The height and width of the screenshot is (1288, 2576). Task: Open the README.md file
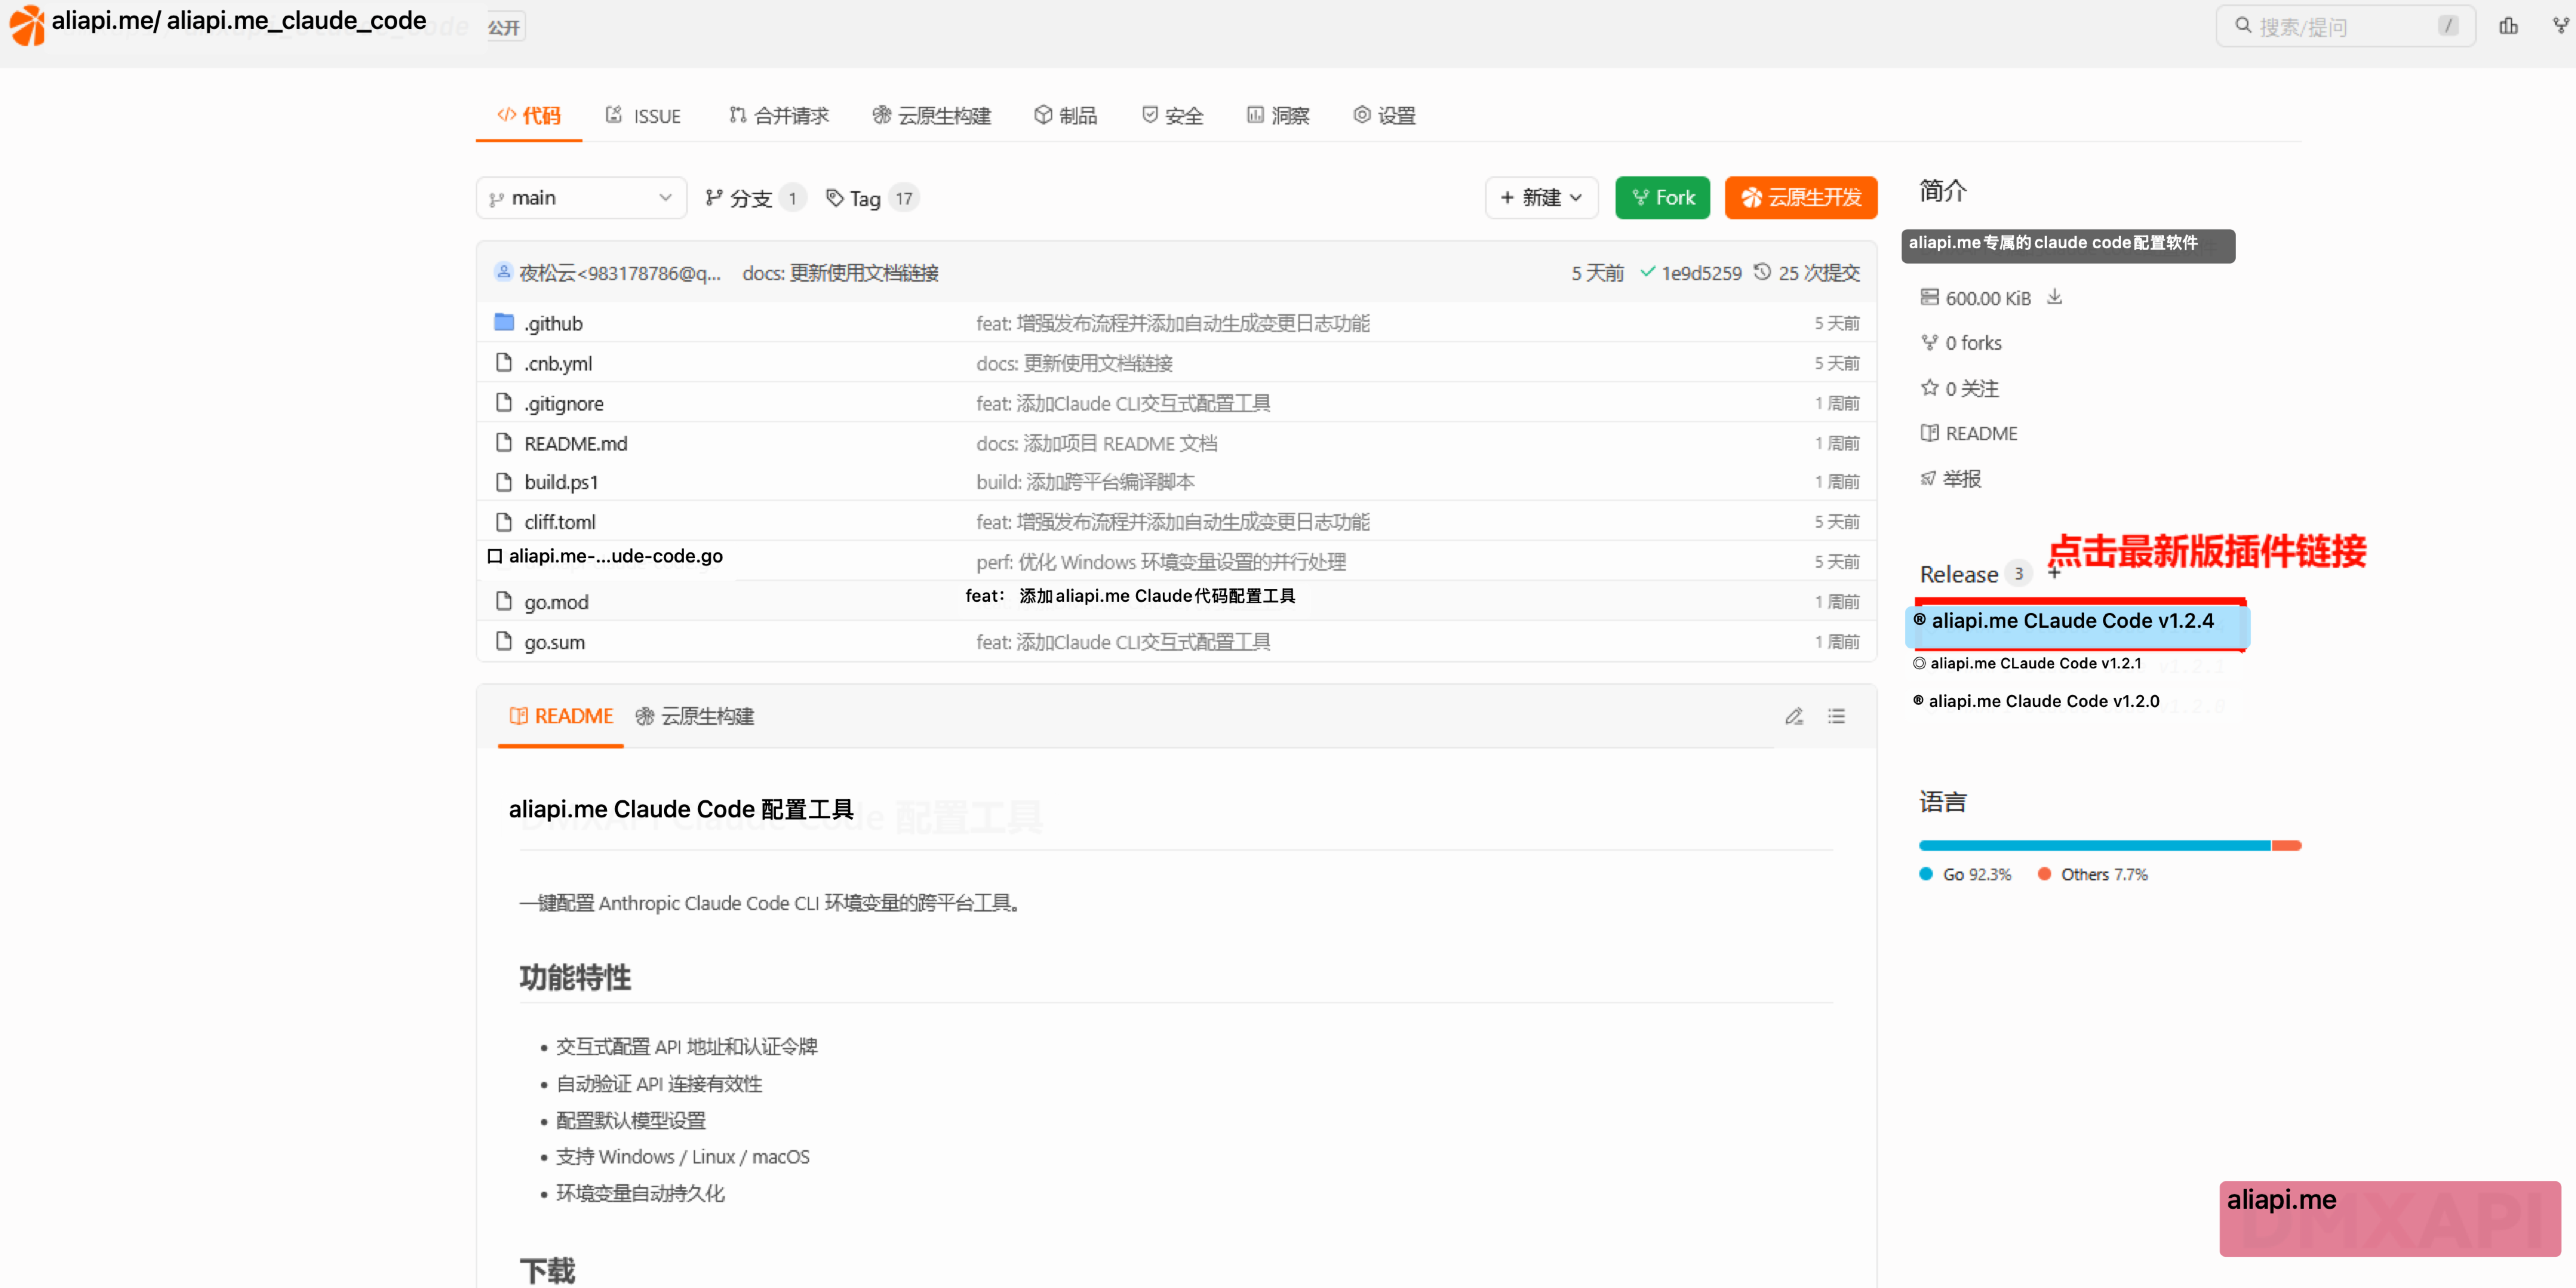(576, 443)
